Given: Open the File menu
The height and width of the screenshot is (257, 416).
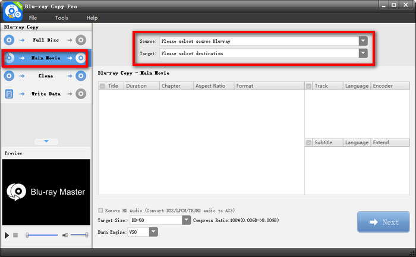Looking at the screenshot, I should (x=33, y=18).
